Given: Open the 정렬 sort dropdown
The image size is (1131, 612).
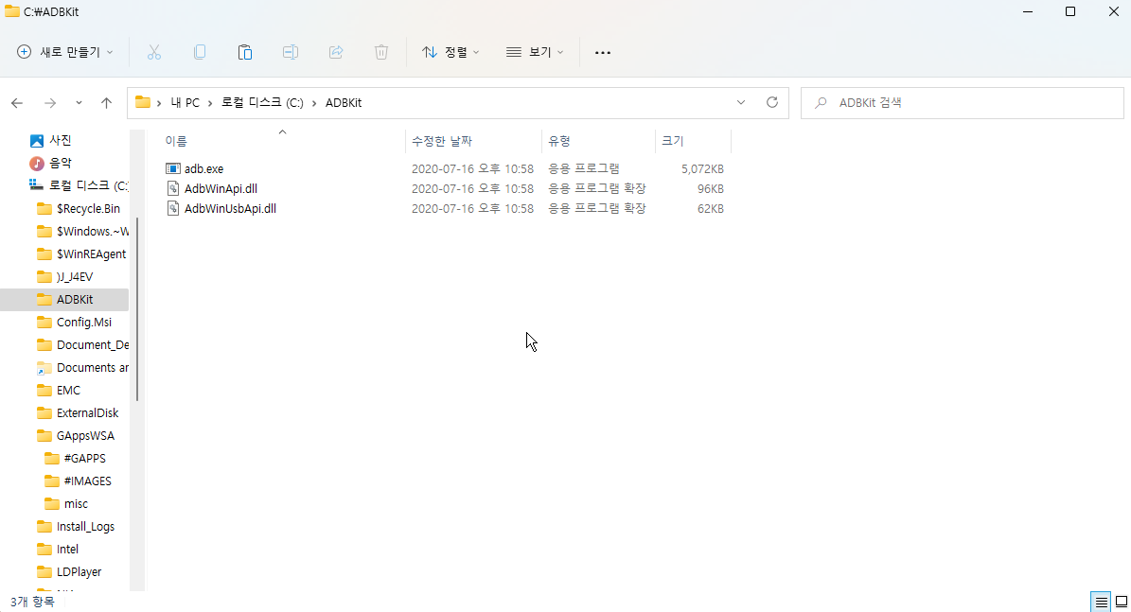Looking at the screenshot, I should (x=451, y=52).
